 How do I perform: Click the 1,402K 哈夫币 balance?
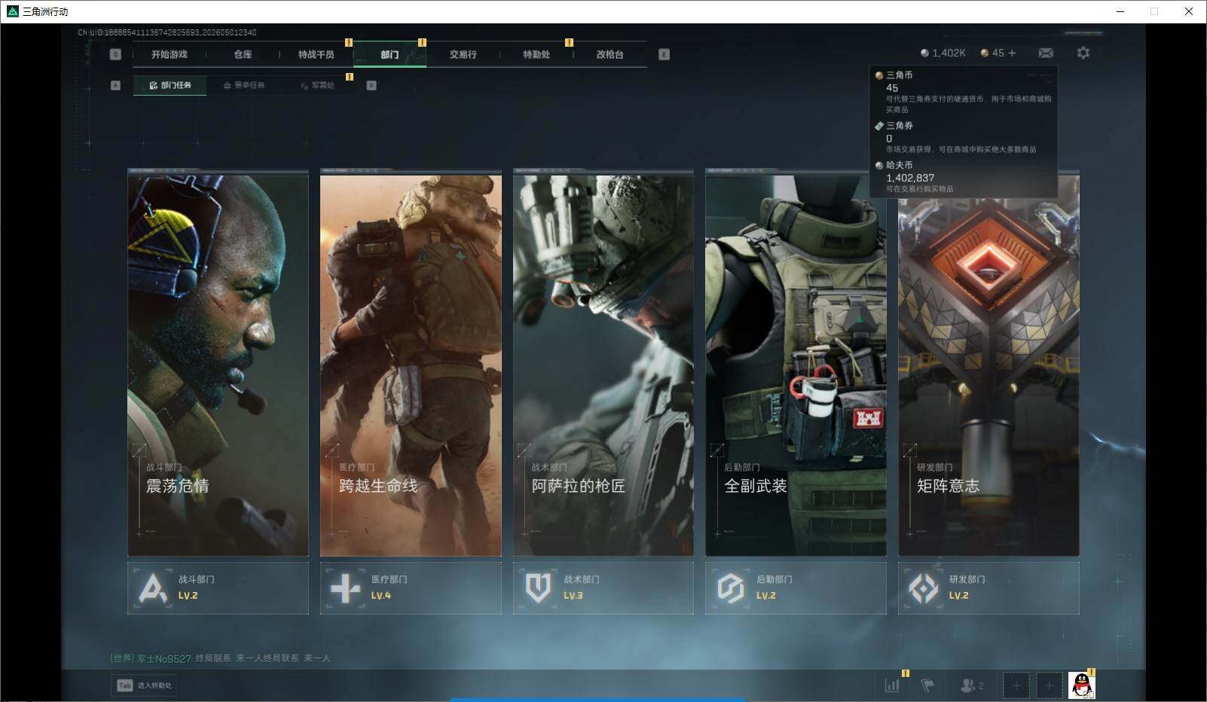943,53
